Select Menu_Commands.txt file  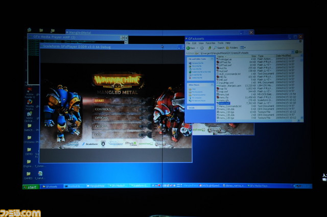(229, 106)
